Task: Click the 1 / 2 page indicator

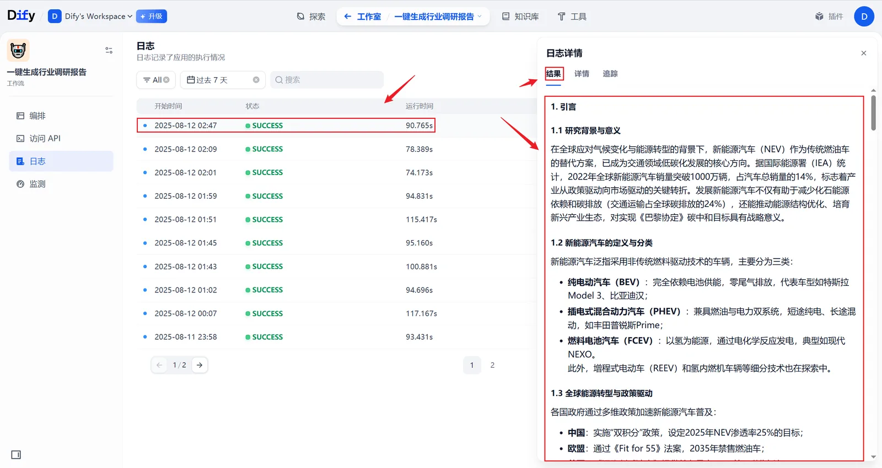Action: (x=180, y=365)
